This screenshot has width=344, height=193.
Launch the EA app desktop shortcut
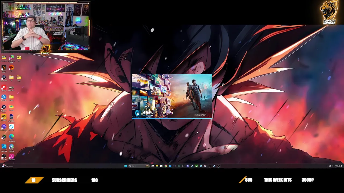coord(11,68)
